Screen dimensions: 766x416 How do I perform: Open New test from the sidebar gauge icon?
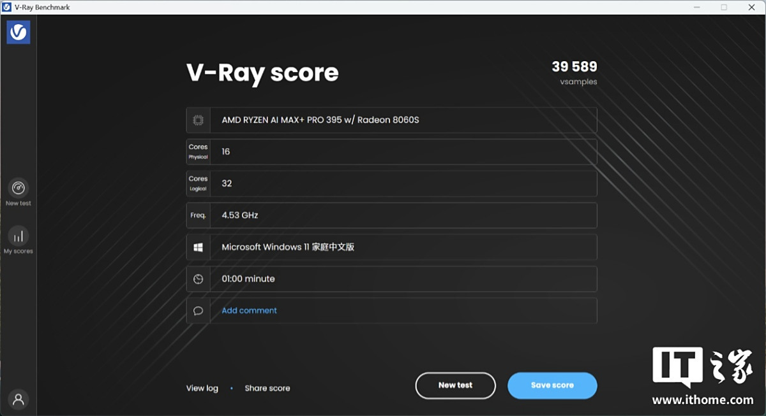[x=19, y=189]
